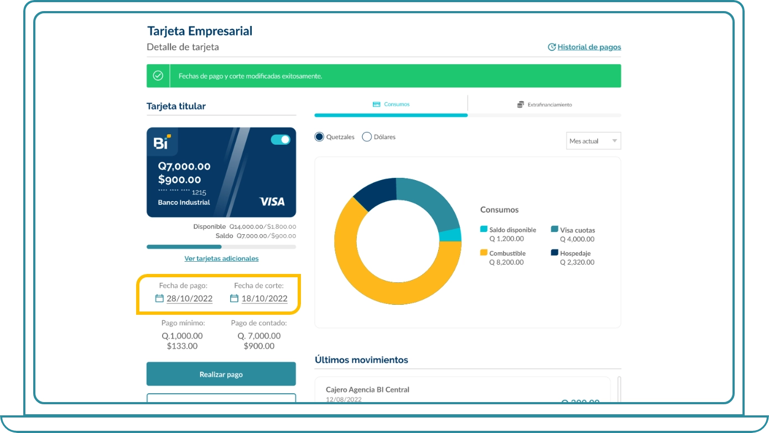Switch to the Consumos tab
Viewport: 769px width, 433px height.
391,104
